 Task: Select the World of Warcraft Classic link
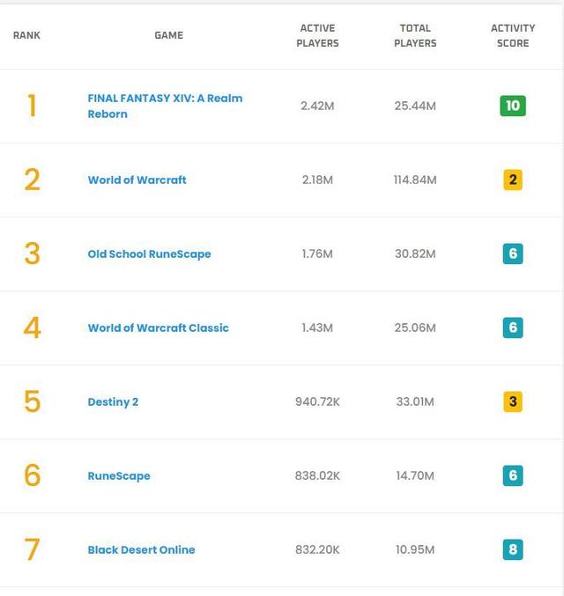tap(158, 327)
